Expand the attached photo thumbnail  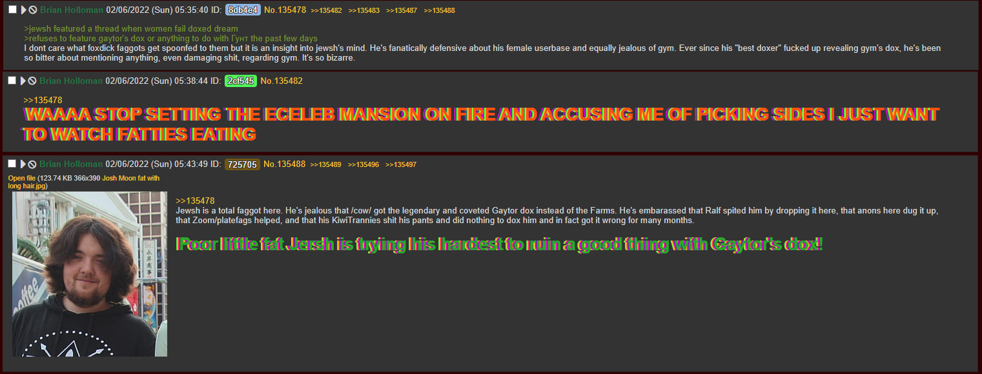point(90,274)
